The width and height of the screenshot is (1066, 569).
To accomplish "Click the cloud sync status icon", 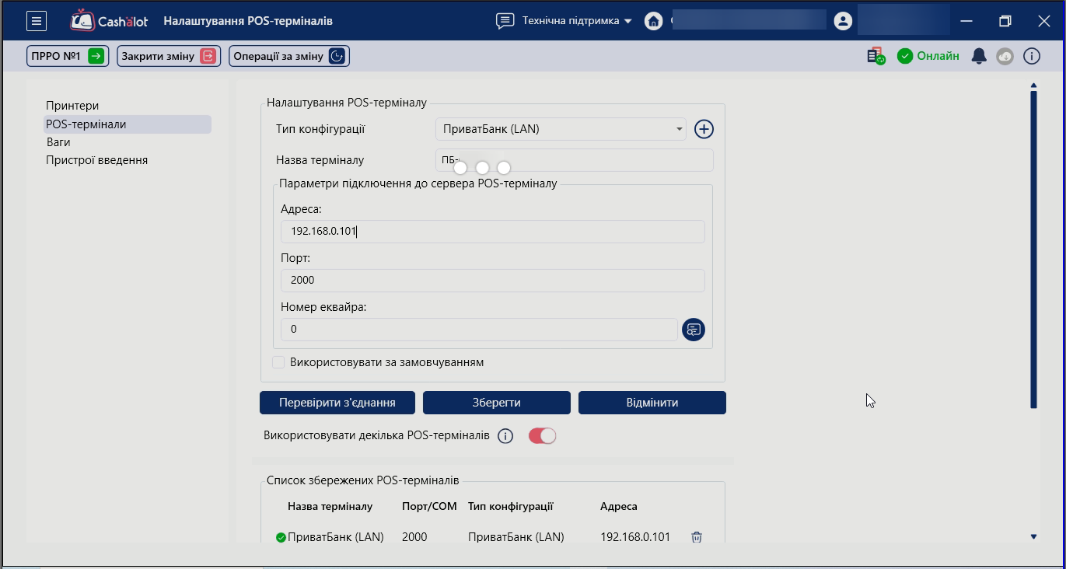I will [1005, 56].
